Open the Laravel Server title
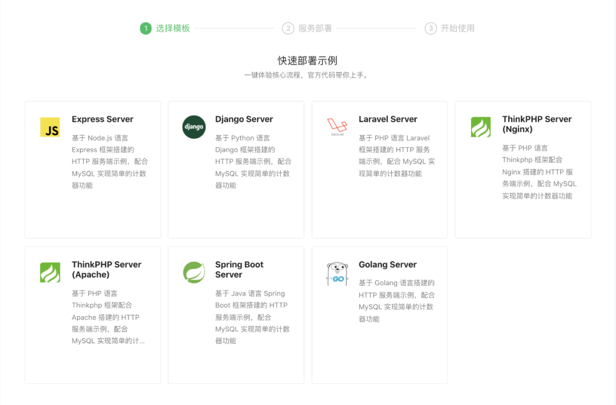 [x=388, y=119]
